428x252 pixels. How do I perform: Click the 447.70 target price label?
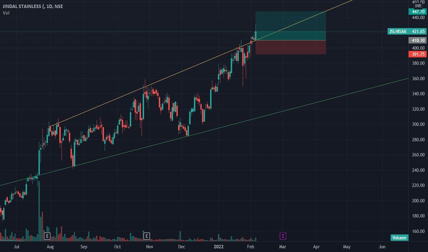click(x=417, y=12)
